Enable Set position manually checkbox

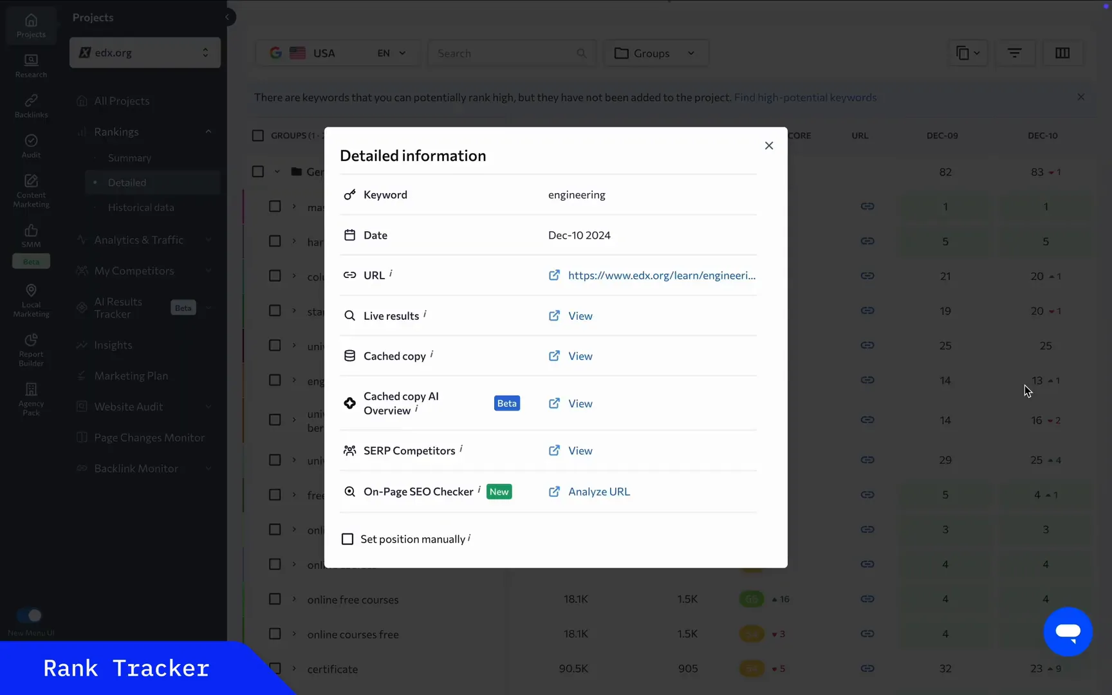click(x=347, y=539)
